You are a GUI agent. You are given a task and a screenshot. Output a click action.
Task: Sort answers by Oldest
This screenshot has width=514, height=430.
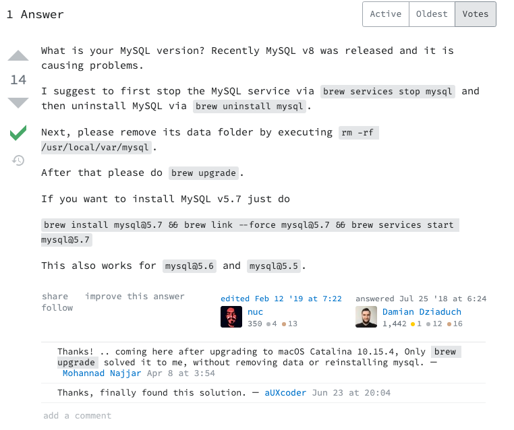(x=432, y=14)
